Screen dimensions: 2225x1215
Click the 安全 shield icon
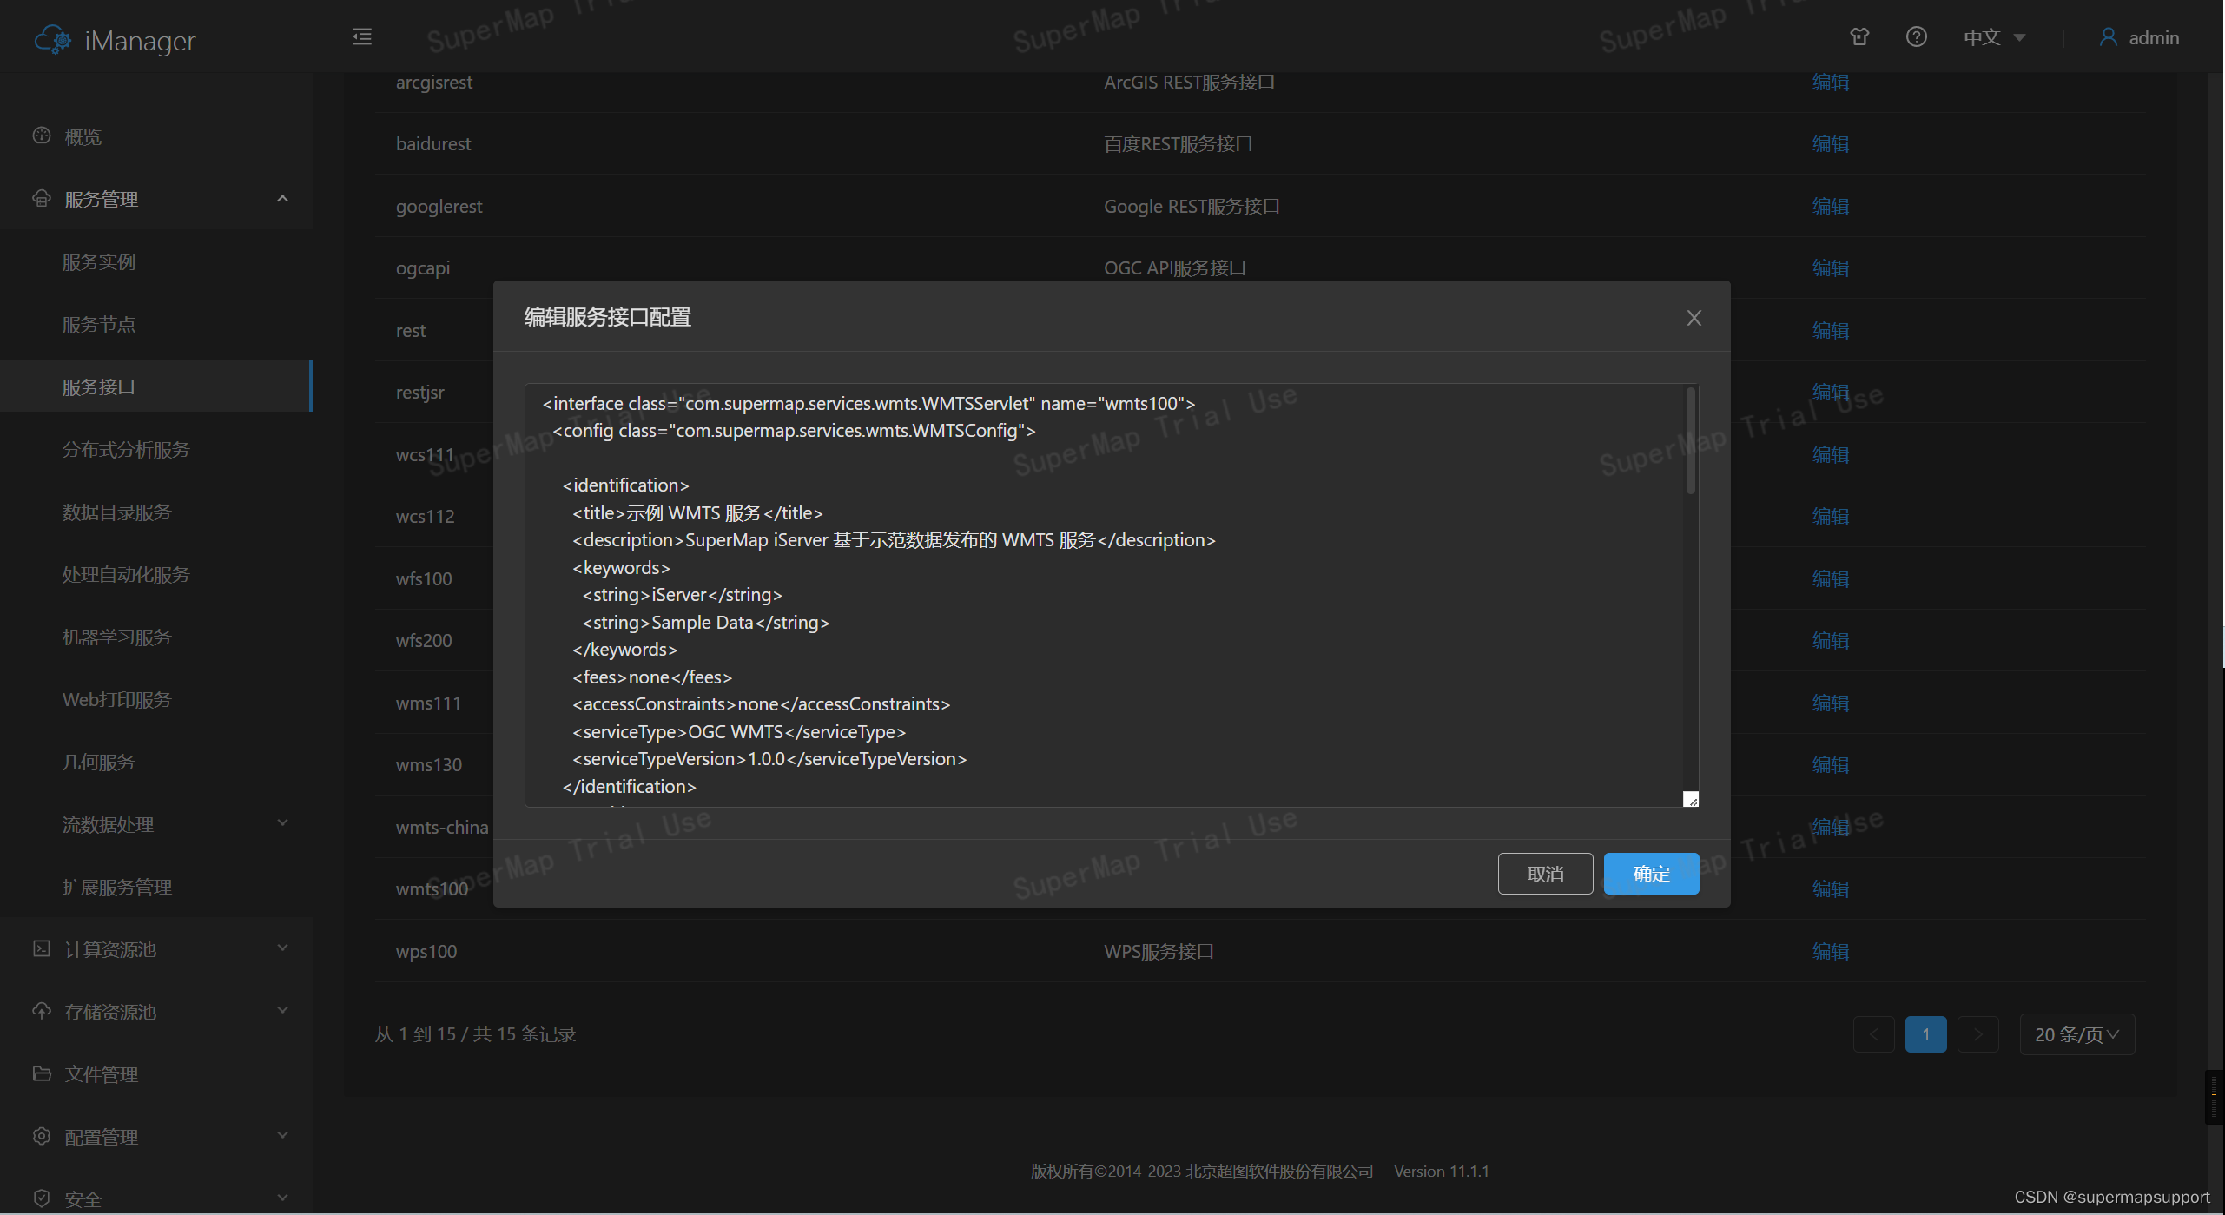(x=42, y=1198)
